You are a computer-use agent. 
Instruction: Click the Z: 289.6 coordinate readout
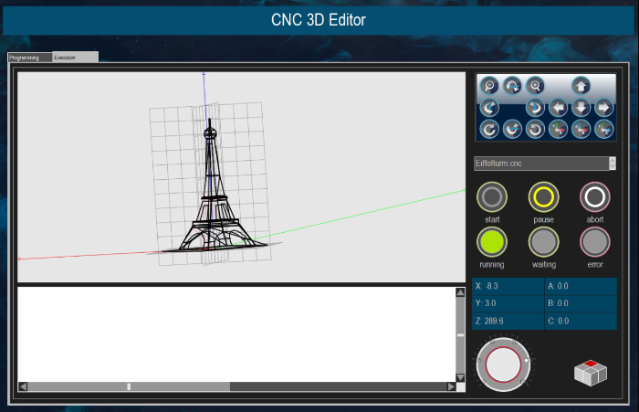508,321
